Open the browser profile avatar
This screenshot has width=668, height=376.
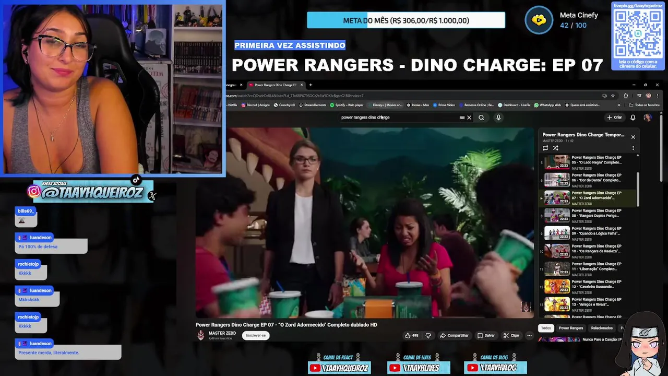[648, 96]
